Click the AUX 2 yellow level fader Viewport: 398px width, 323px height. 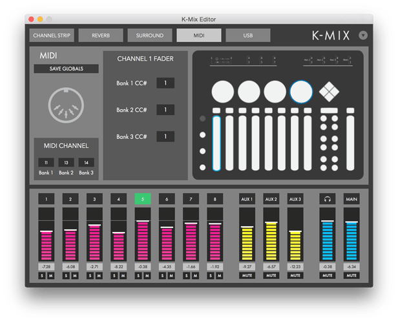click(271, 242)
